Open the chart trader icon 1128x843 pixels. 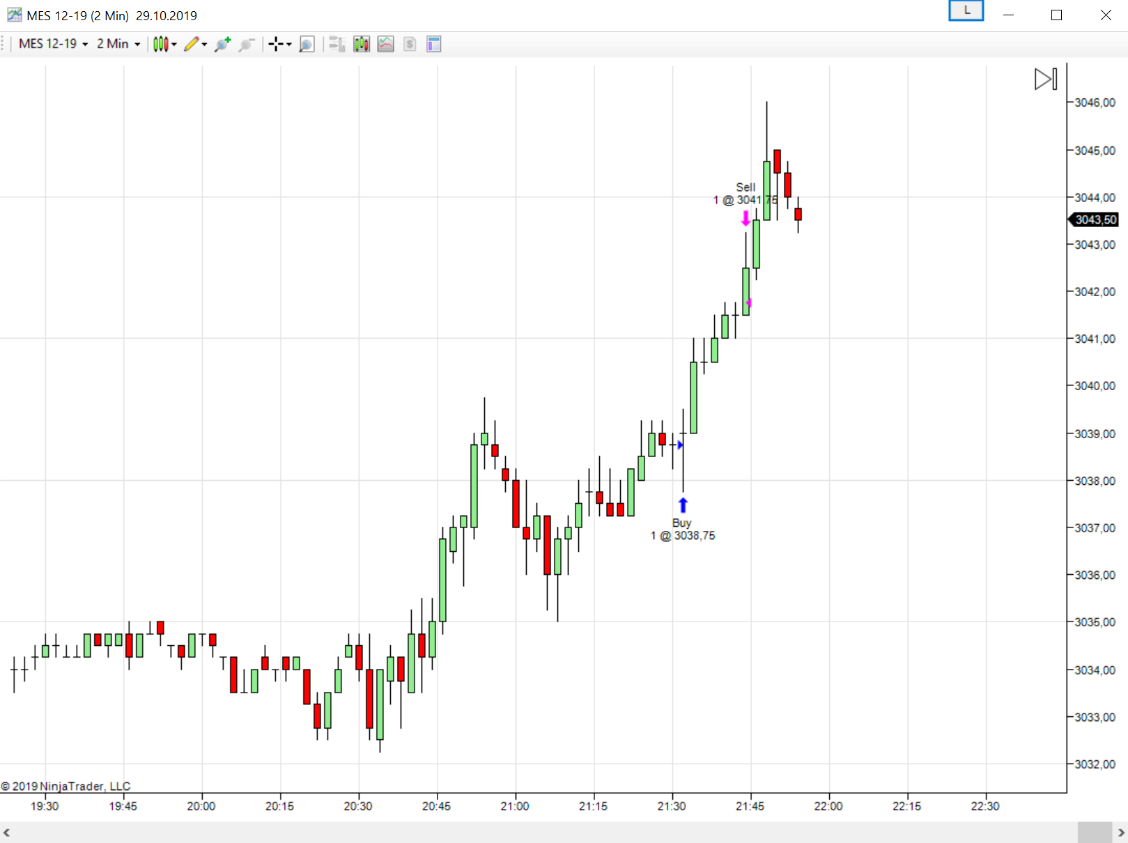(337, 45)
